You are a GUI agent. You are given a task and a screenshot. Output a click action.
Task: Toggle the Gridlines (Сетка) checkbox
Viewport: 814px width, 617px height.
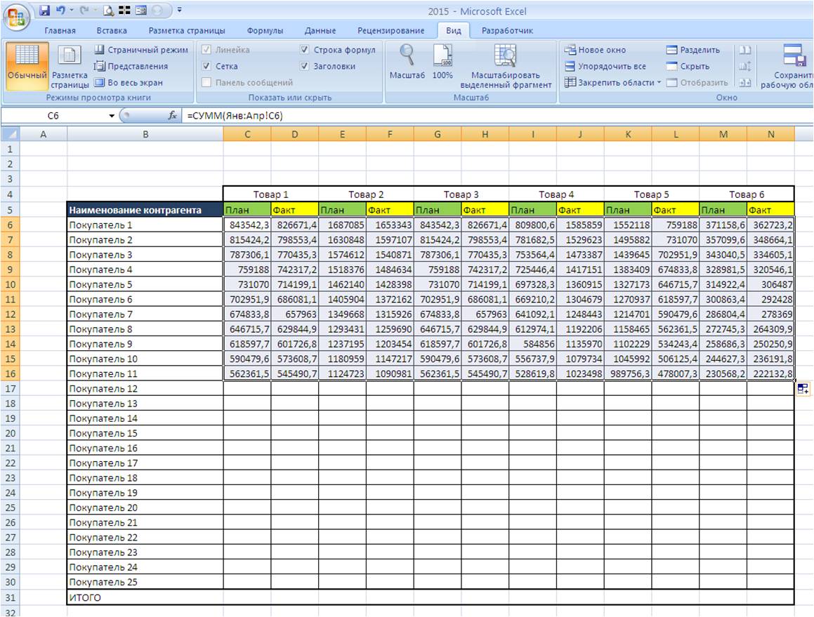click(x=206, y=67)
